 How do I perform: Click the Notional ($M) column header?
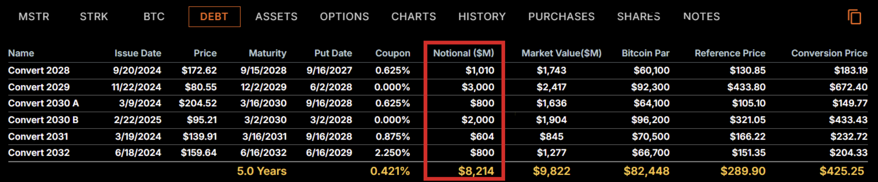point(463,53)
